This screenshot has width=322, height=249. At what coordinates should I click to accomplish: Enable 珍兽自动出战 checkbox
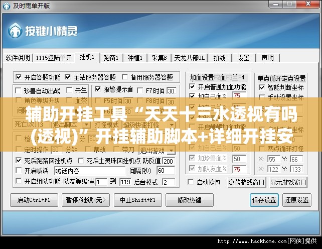(x=18, y=90)
